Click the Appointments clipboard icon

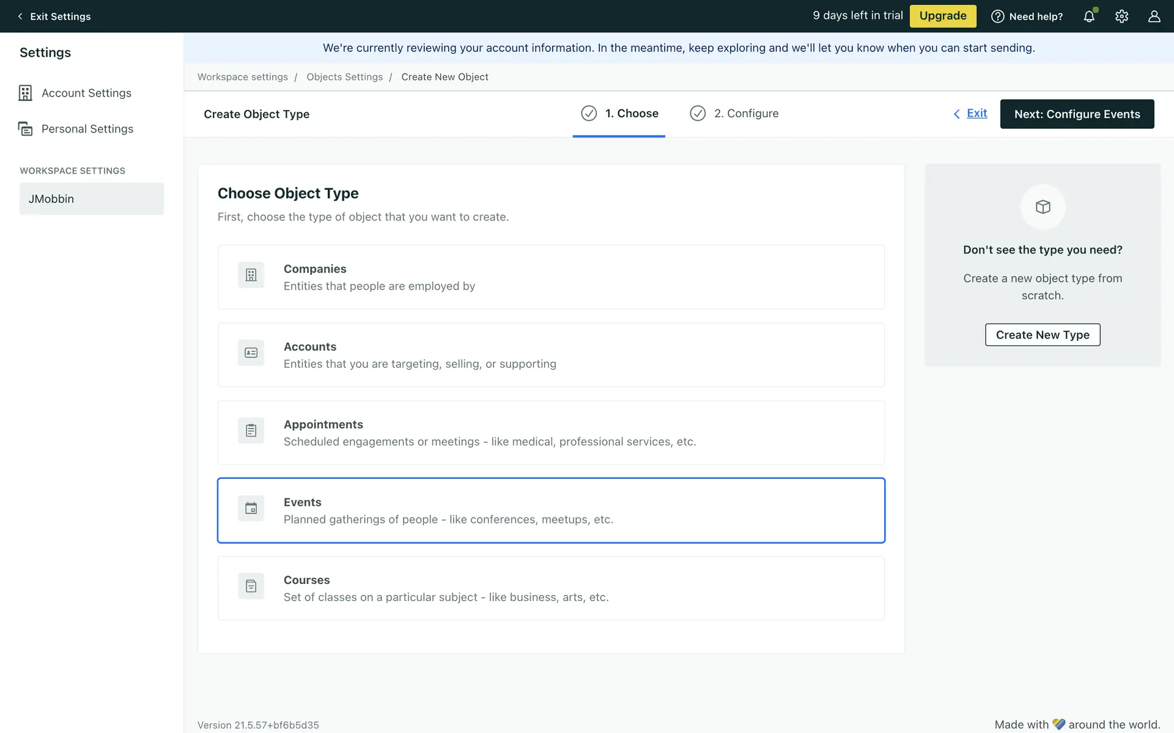pos(251,431)
